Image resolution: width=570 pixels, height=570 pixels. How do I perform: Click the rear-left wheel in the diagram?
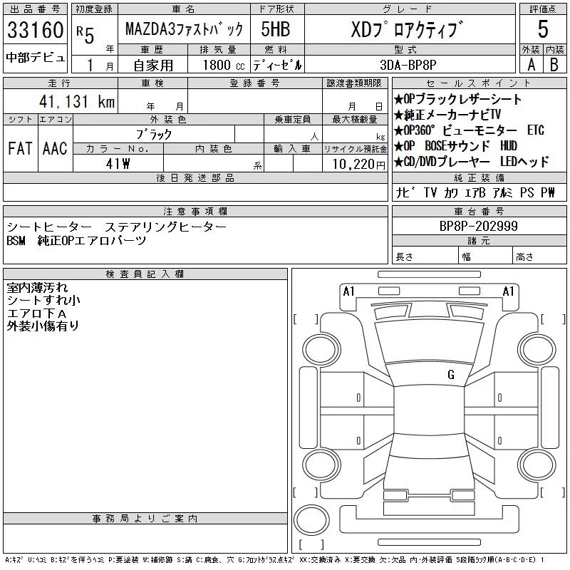coord(322,465)
